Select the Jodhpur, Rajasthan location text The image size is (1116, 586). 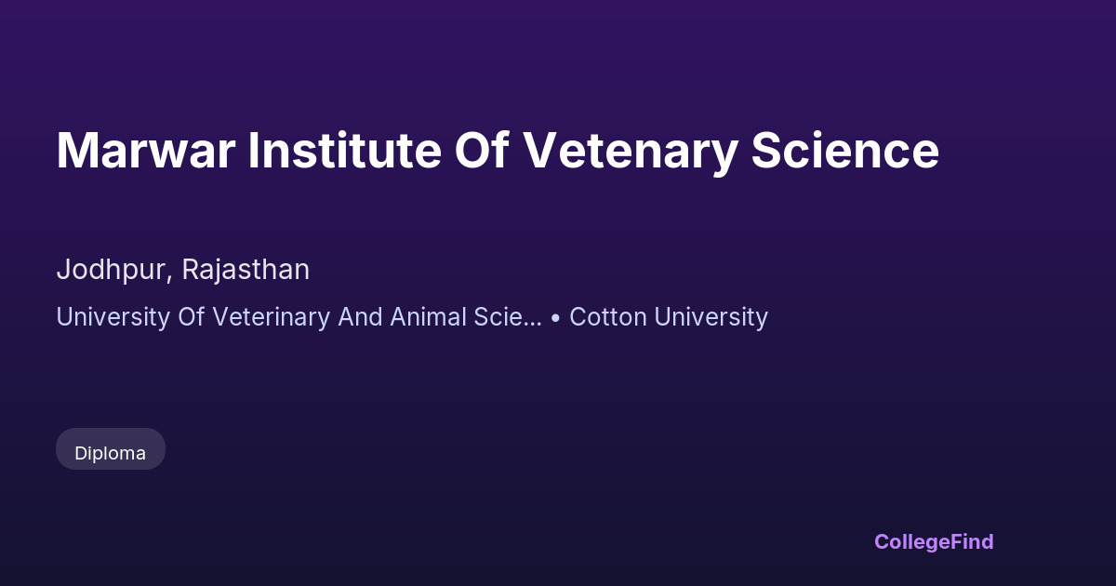(x=182, y=270)
